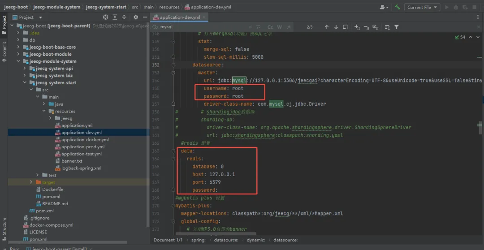Image resolution: width=484 pixels, height=250 pixels.
Task: Click Select All Occurrences icon
Action: pyautogui.click(x=376, y=27)
